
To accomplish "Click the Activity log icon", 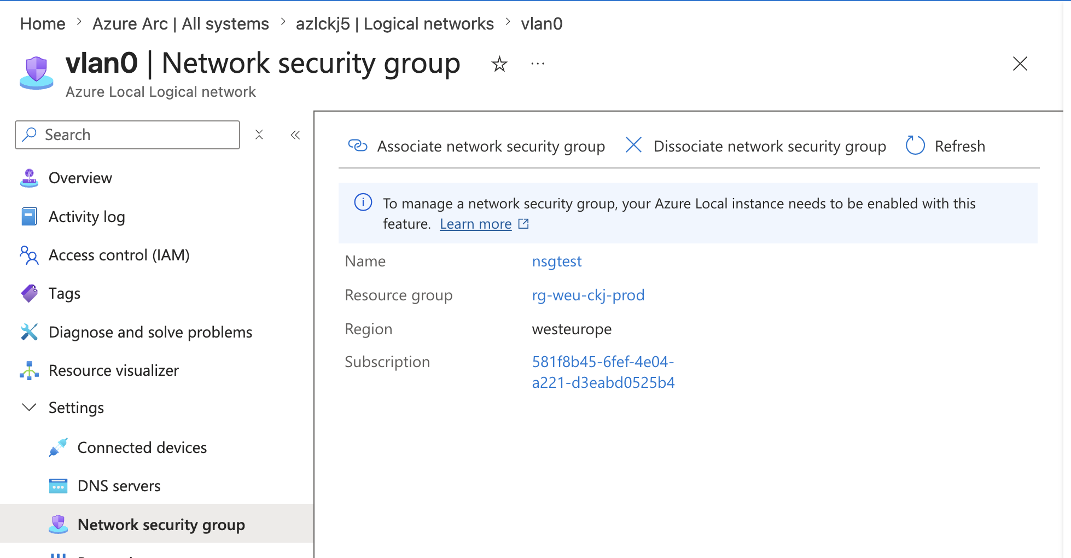I will (x=29, y=217).
